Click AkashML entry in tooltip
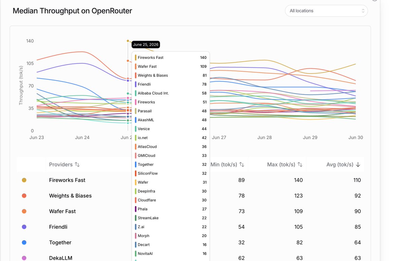The width and height of the screenshot is (404, 261). coord(171,120)
